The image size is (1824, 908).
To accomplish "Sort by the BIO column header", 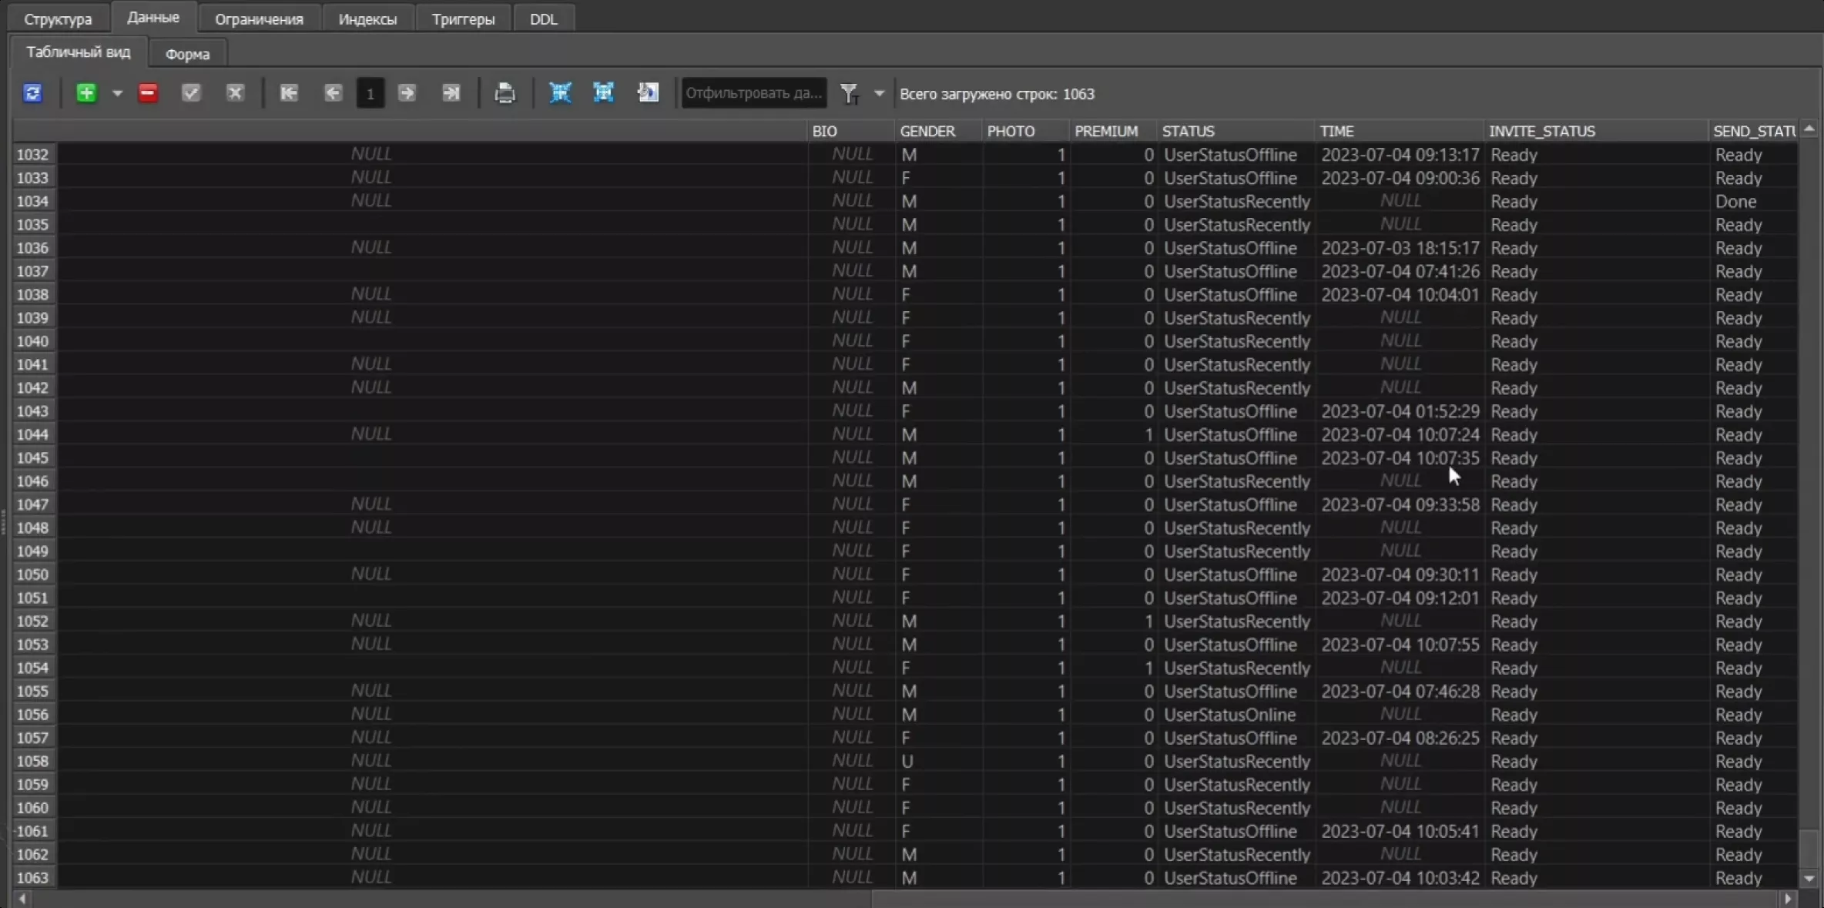I will click(850, 131).
